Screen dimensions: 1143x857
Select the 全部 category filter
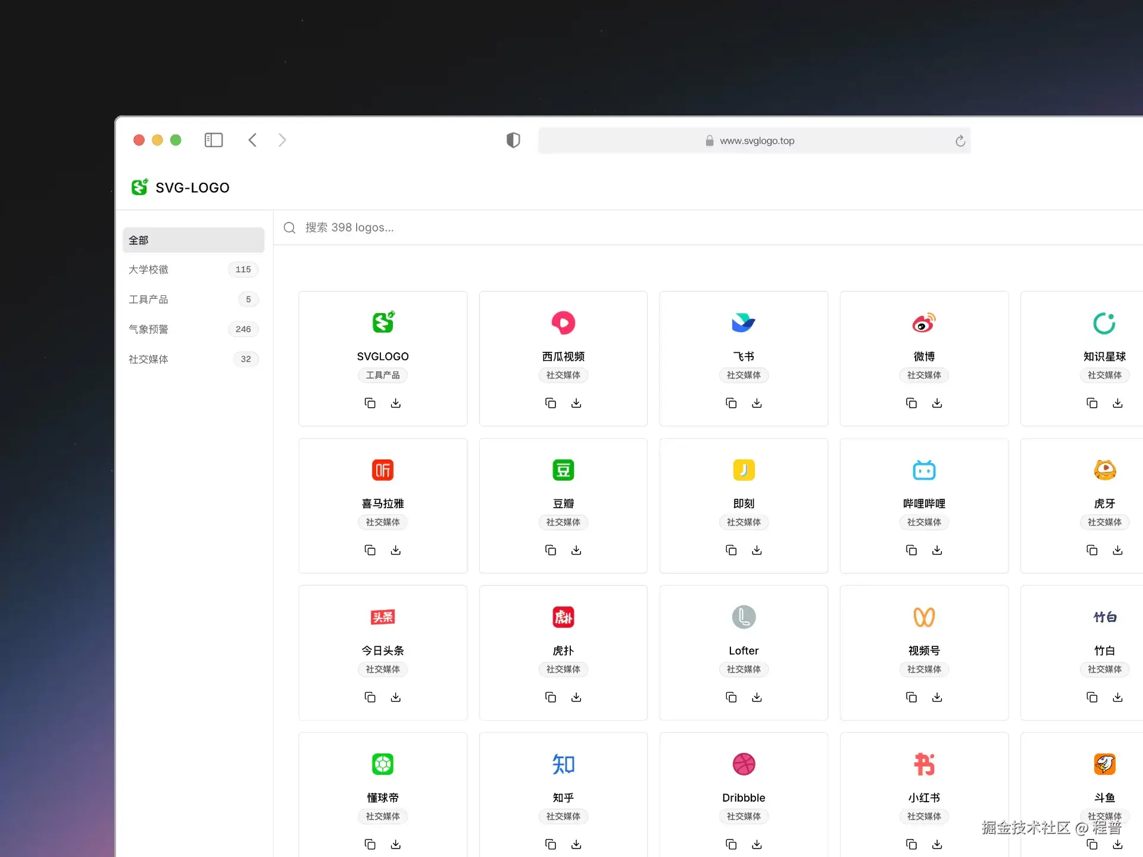click(x=138, y=240)
